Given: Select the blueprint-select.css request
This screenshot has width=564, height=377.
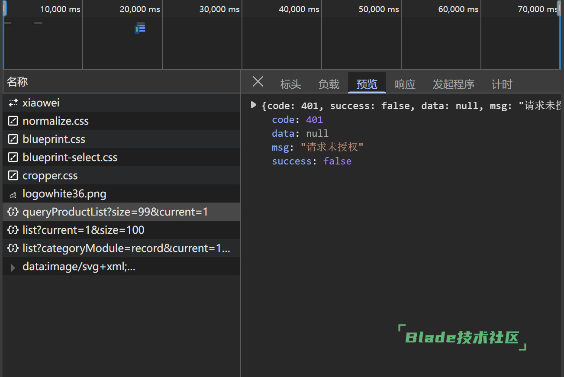Looking at the screenshot, I should coord(121,158).
